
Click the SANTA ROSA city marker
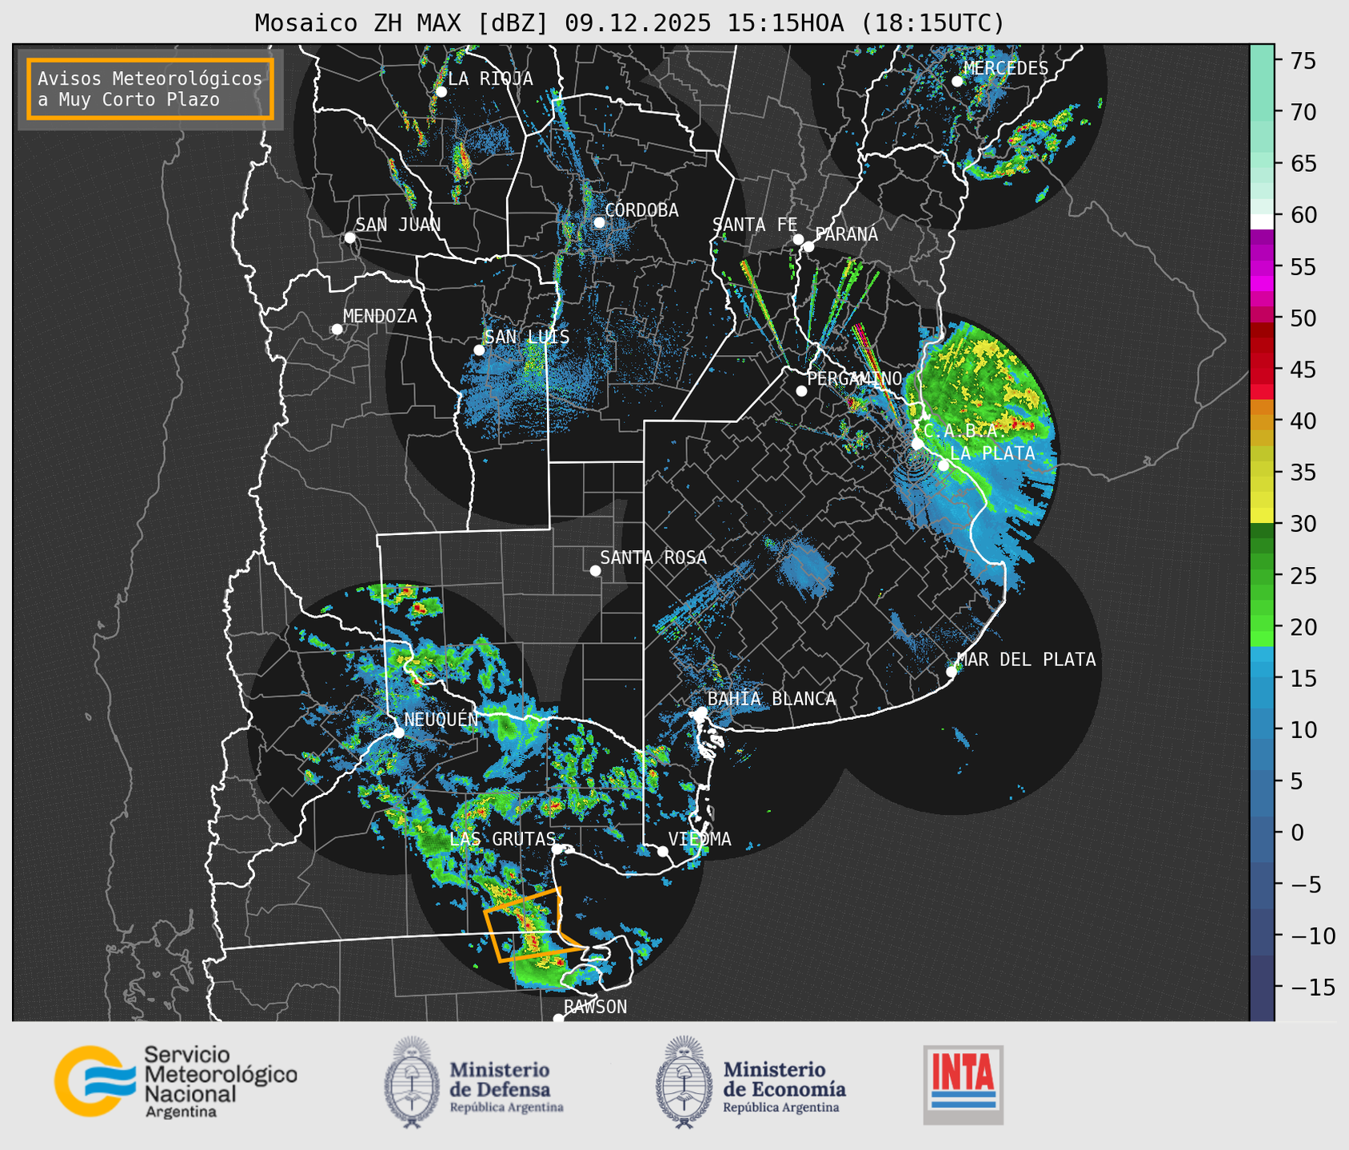click(595, 571)
